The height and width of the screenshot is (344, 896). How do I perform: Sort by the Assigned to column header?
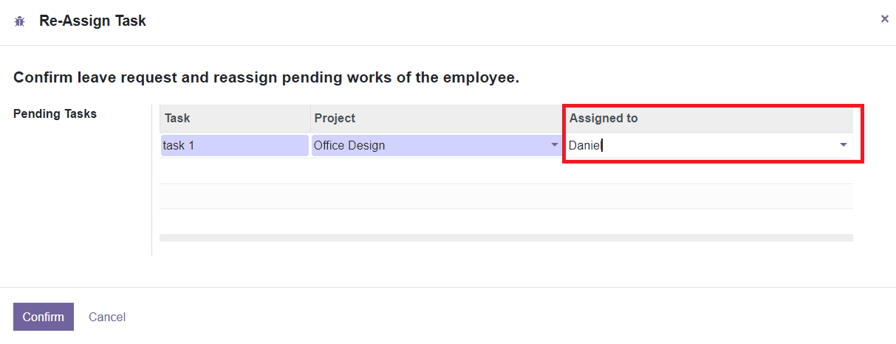pyautogui.click(x=603, y=118)
